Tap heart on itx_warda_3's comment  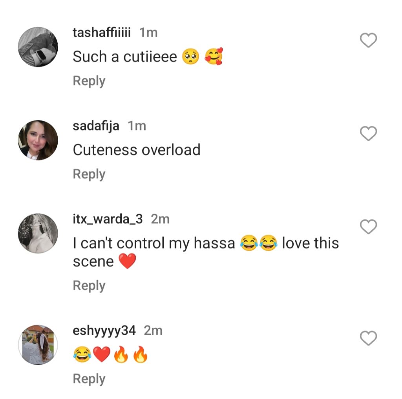point(368,227)
